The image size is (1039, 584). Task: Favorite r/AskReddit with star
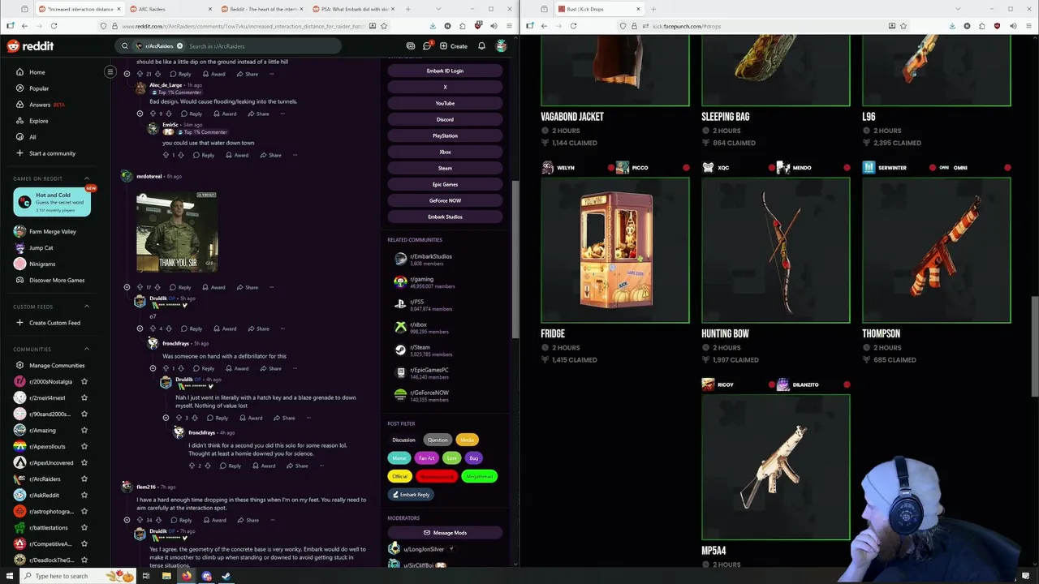84,495
